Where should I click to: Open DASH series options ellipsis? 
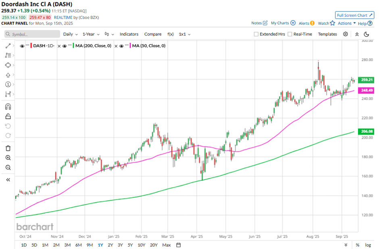tap(27, 45)
